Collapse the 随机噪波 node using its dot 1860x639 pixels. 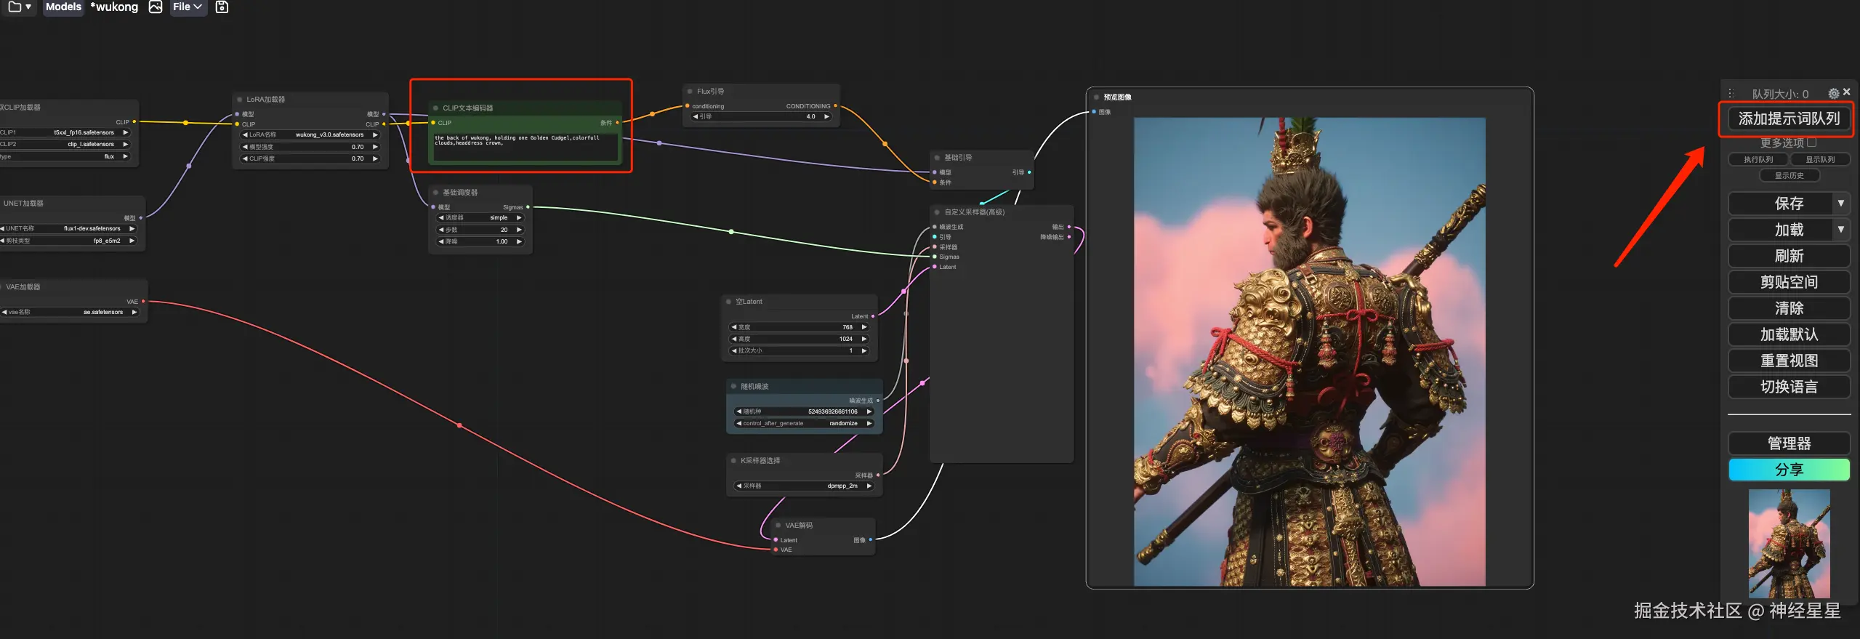[x=733, y=386]
